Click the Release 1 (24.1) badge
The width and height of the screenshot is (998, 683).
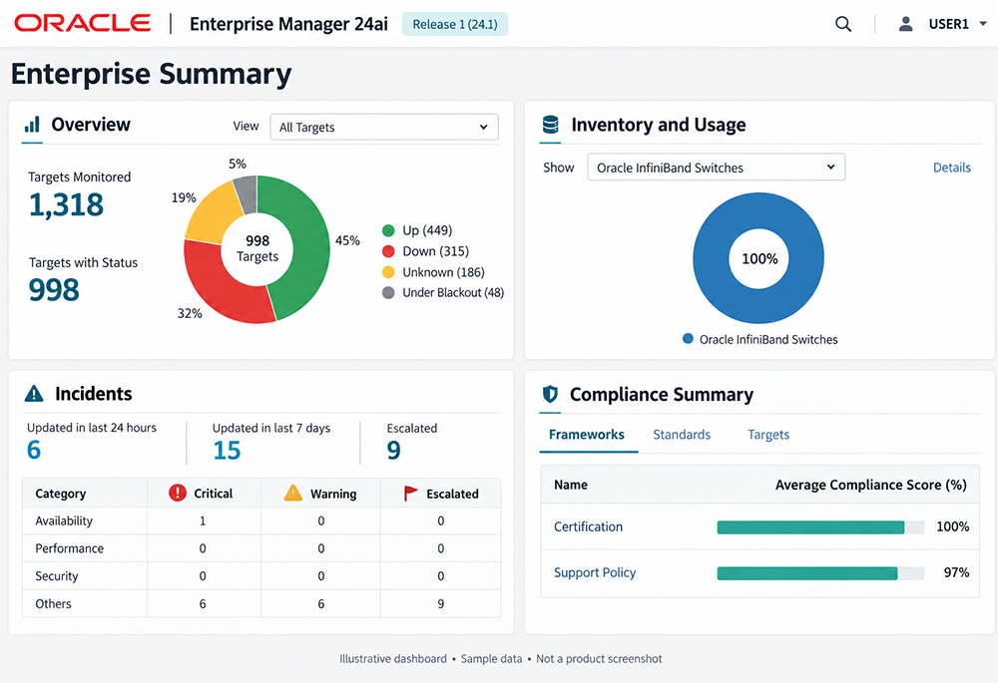[455, 24]
